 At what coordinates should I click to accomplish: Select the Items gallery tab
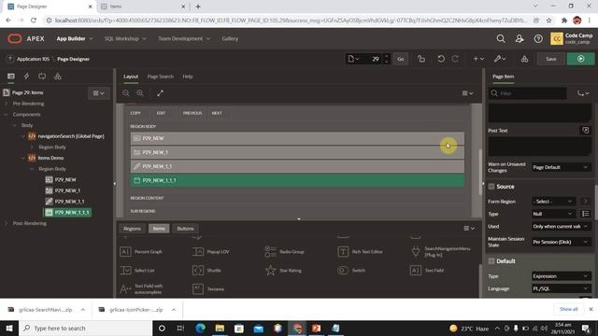click(159, 229)
